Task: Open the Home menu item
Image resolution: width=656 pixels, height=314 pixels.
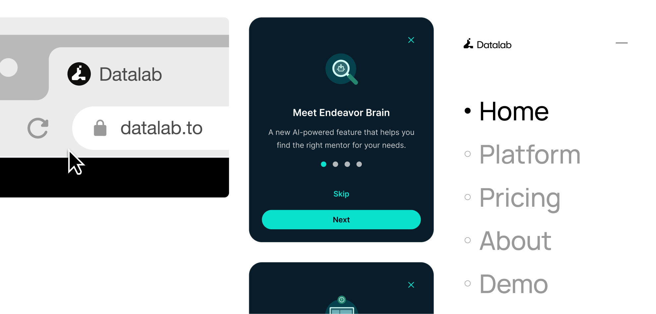Action: pos(514,112)
